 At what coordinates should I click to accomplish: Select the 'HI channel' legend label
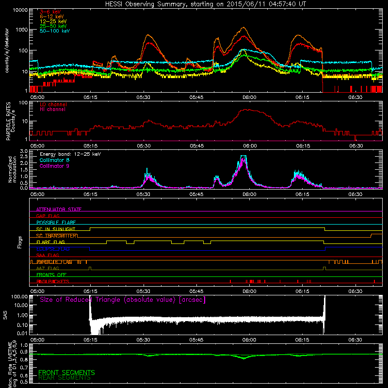click(52, 110)
